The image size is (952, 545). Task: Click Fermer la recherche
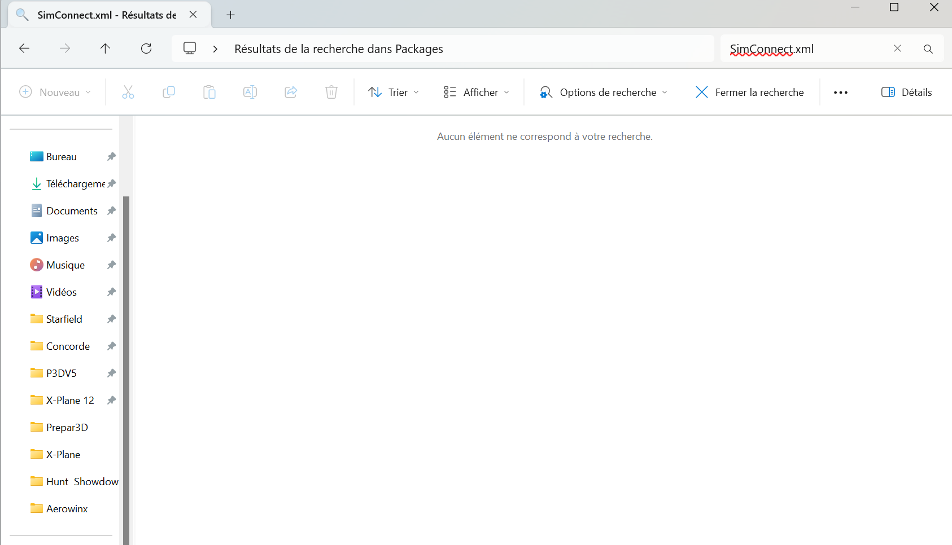tap(749, 92)
